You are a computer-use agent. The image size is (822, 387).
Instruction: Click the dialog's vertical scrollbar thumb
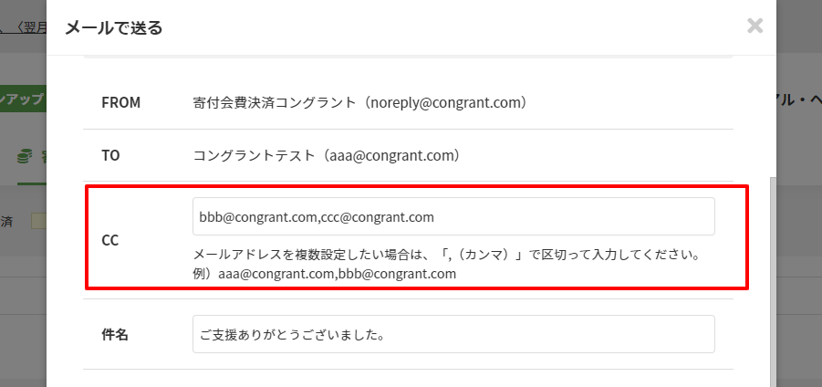773,282
